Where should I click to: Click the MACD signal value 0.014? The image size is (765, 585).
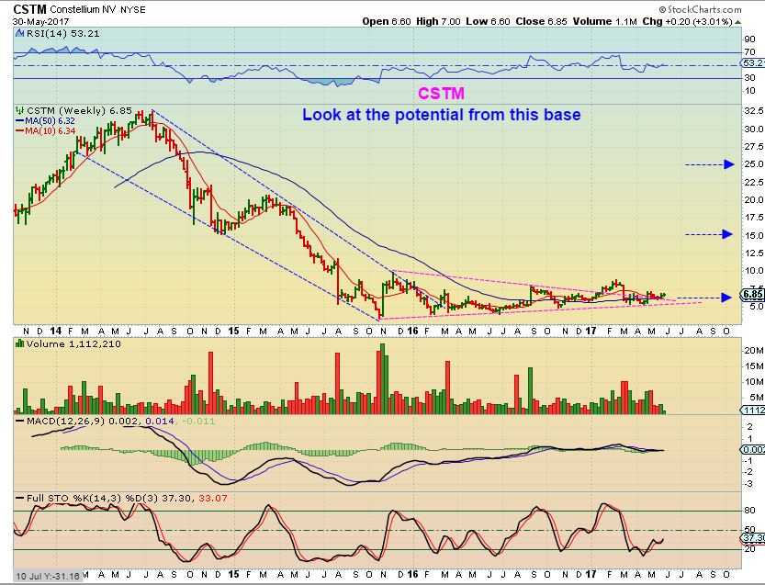(160, 421)
